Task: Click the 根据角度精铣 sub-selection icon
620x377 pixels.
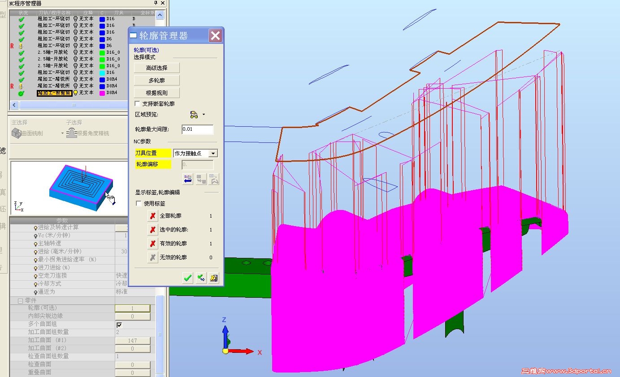Action: 71,133
